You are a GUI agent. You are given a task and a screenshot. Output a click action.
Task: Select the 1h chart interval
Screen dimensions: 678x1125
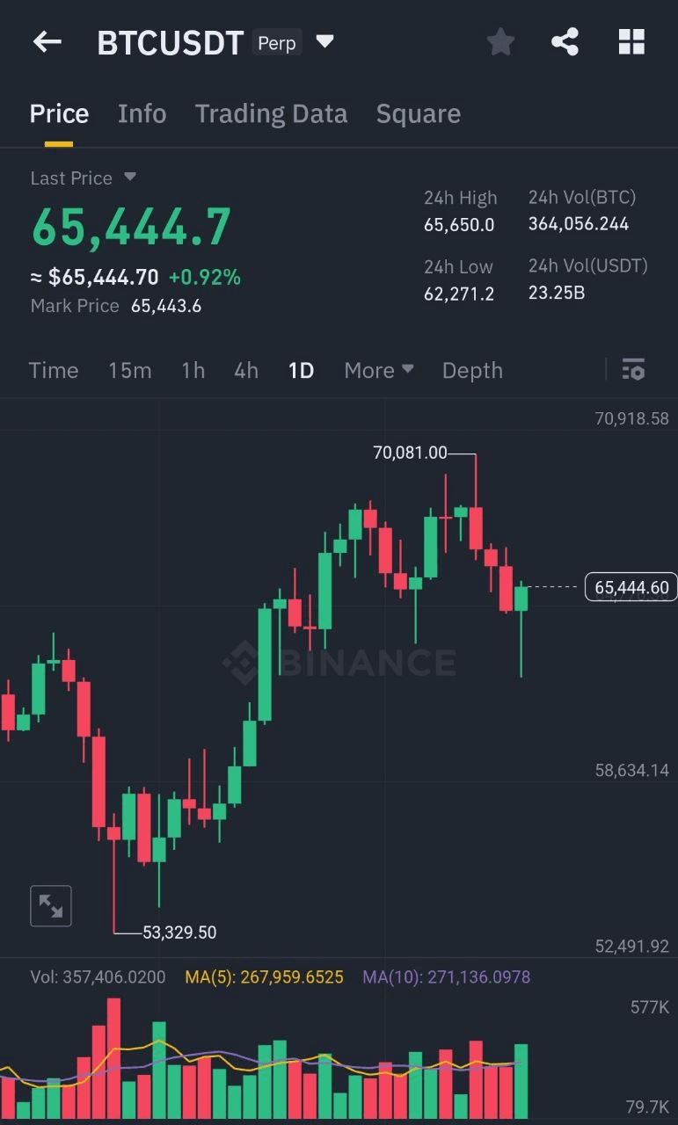tap(193, 370)
